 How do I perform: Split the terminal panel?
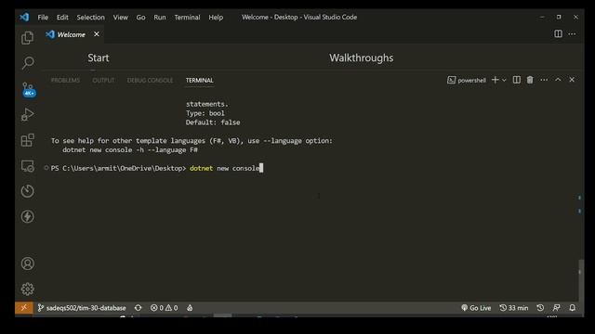point(517,80)
